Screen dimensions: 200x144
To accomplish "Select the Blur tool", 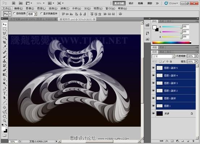I will coord(5,79).
